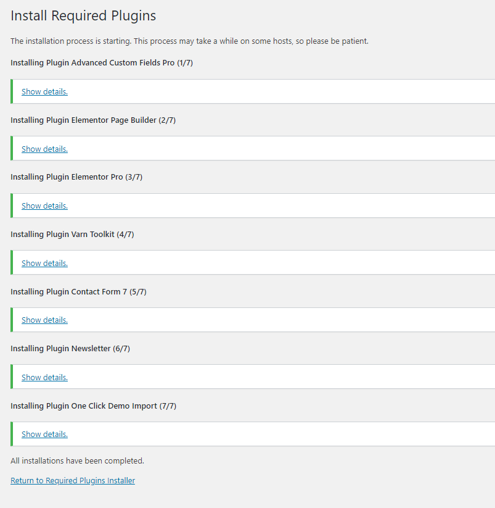Open Show details under Varn Toolkit
This screenshot has width=495, height=508.
click(x=44, y=263)
